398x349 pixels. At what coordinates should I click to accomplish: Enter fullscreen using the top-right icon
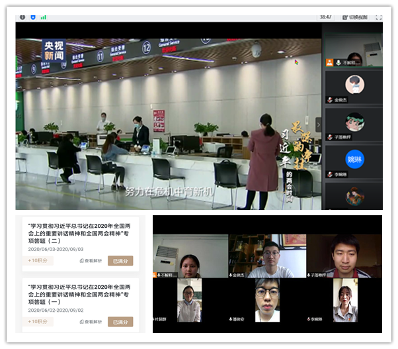379,17
